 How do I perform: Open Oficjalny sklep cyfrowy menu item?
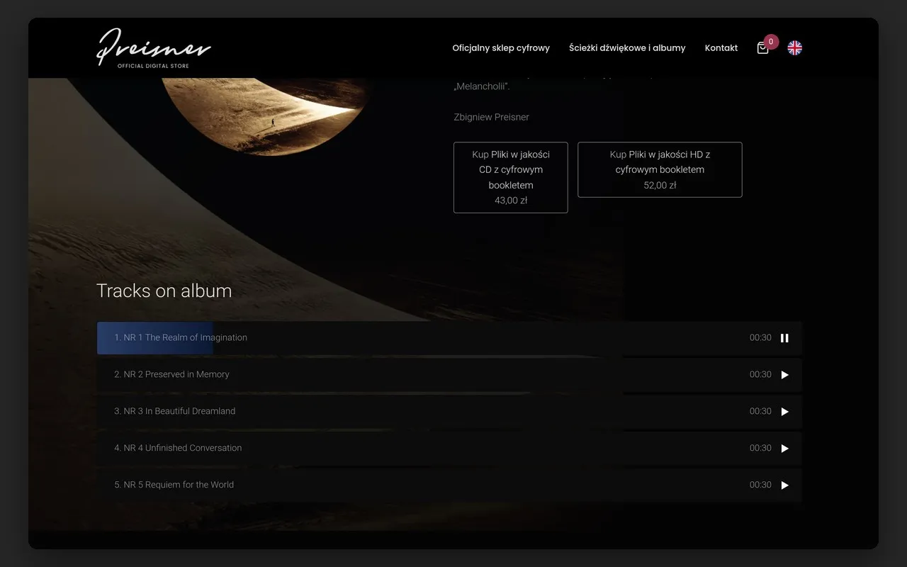(x=501, y=48)
